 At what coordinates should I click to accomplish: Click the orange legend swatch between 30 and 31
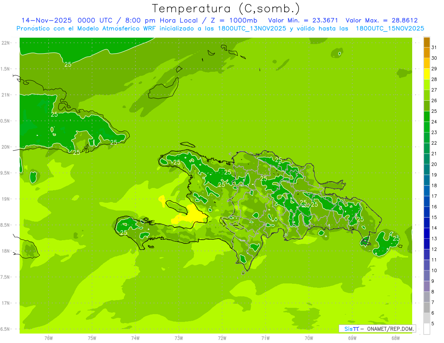pos(427,53)
